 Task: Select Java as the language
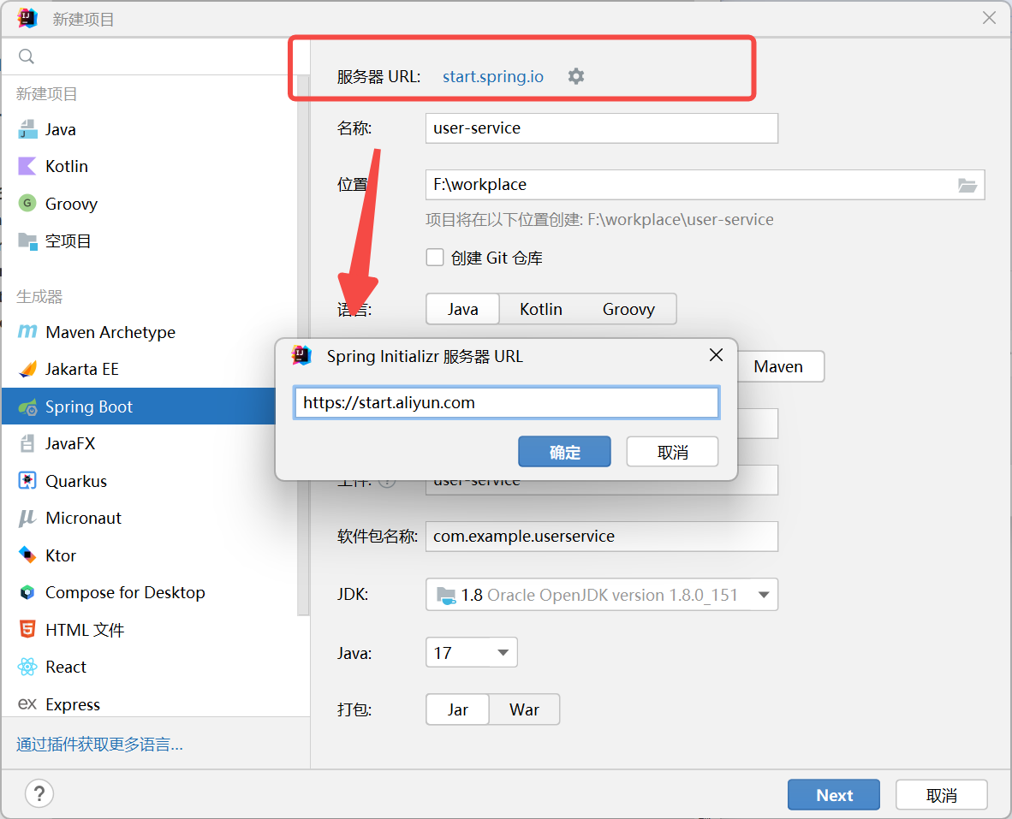[462, 309]
